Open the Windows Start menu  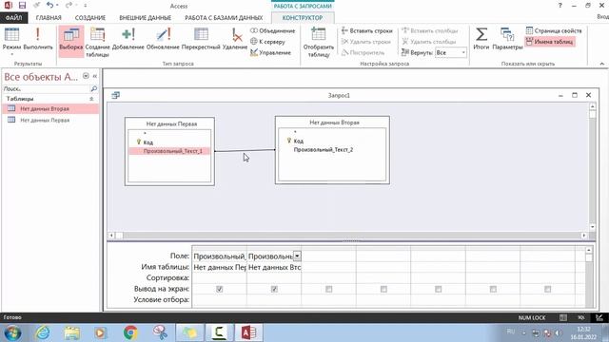point(12,332)
